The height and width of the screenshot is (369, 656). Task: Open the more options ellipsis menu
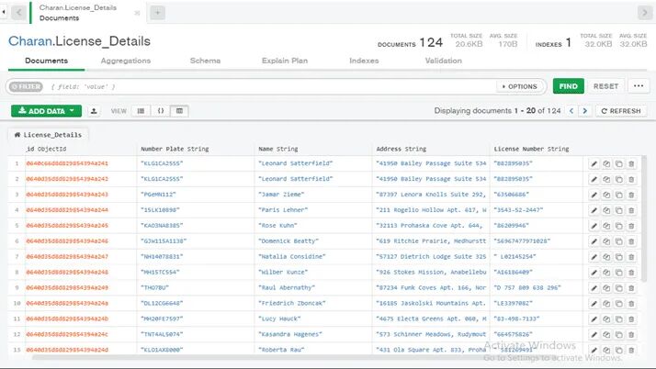click(x=639, y=86)
